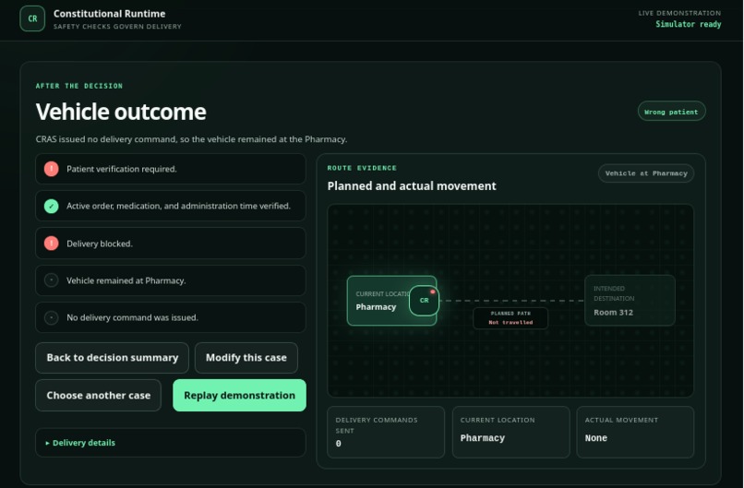Select the Room 312 intended destination node
Screen dimensions: 744x488
(x=630, y=300)
